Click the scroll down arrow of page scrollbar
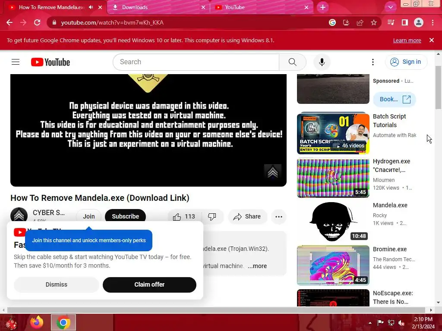The height and width of the screenshot is (331, 442). point(438,303)
